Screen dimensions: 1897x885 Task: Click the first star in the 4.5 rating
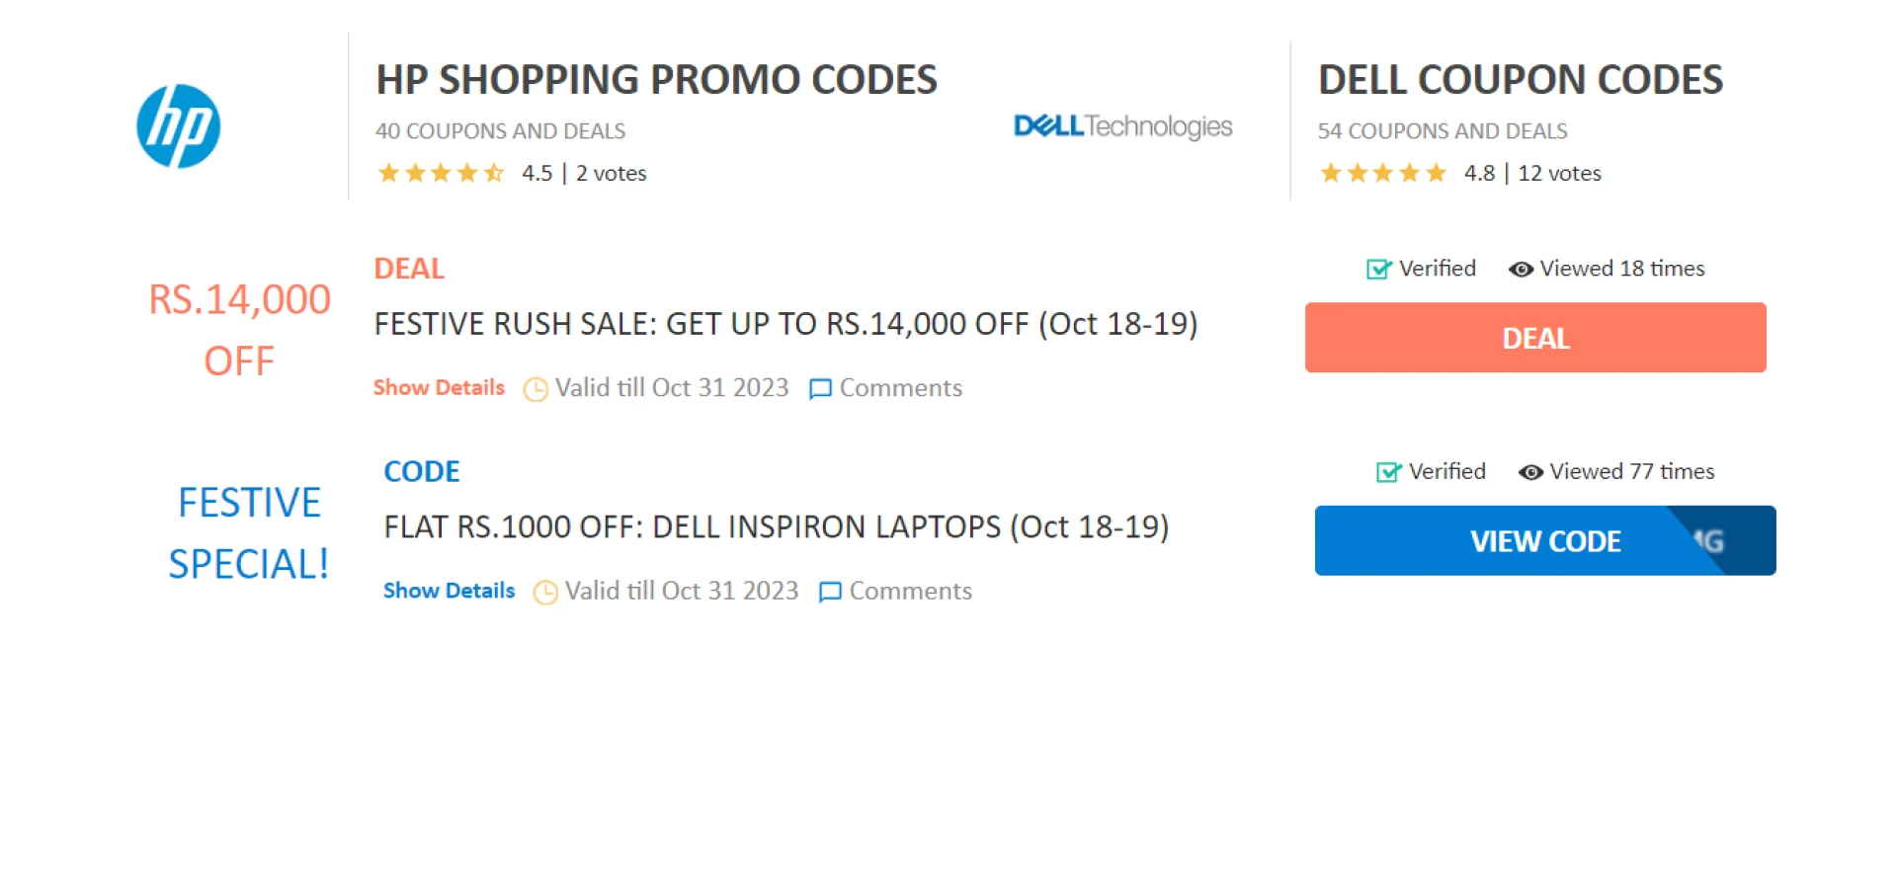[387, 173]
